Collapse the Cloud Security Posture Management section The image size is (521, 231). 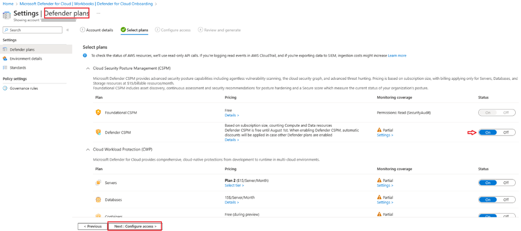[88, 68]
